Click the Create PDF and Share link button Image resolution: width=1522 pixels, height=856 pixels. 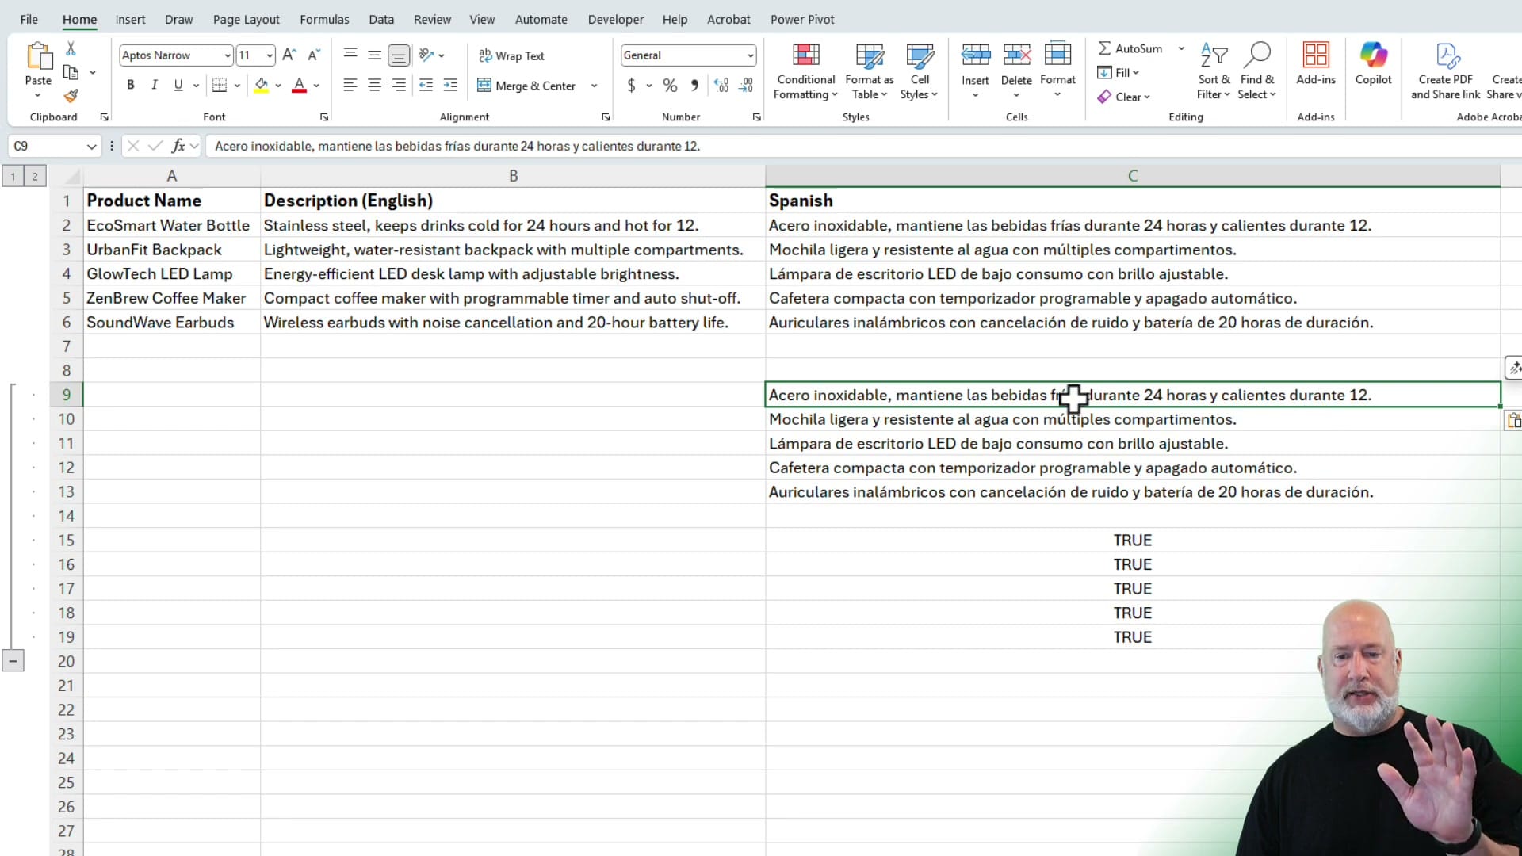tap(1446, 70)
